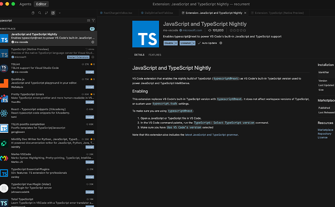Install Pretty TypeScript Errors extension
The width and height of the screenshot is (335, 207).
pos(90,102)
